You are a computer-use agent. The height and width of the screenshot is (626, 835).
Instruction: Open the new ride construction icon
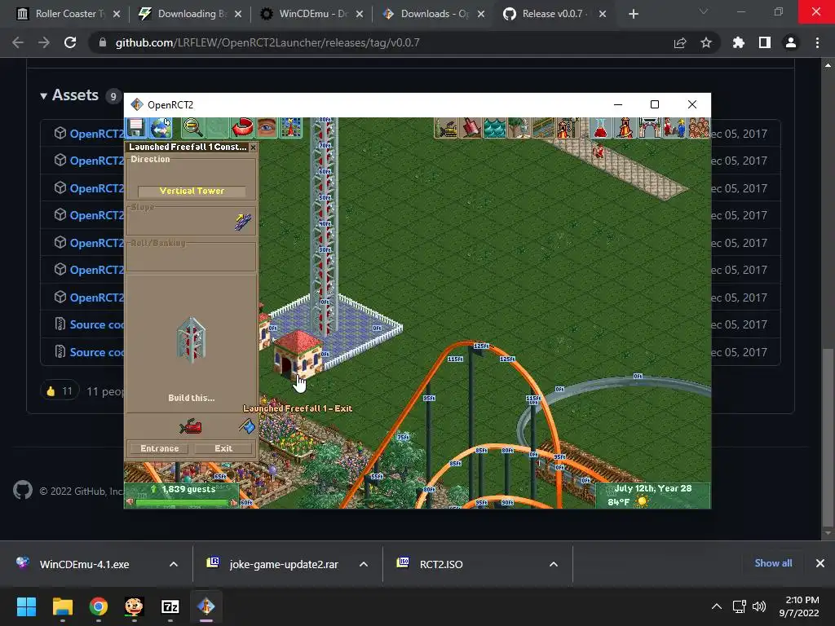click(x=568, y=128)
